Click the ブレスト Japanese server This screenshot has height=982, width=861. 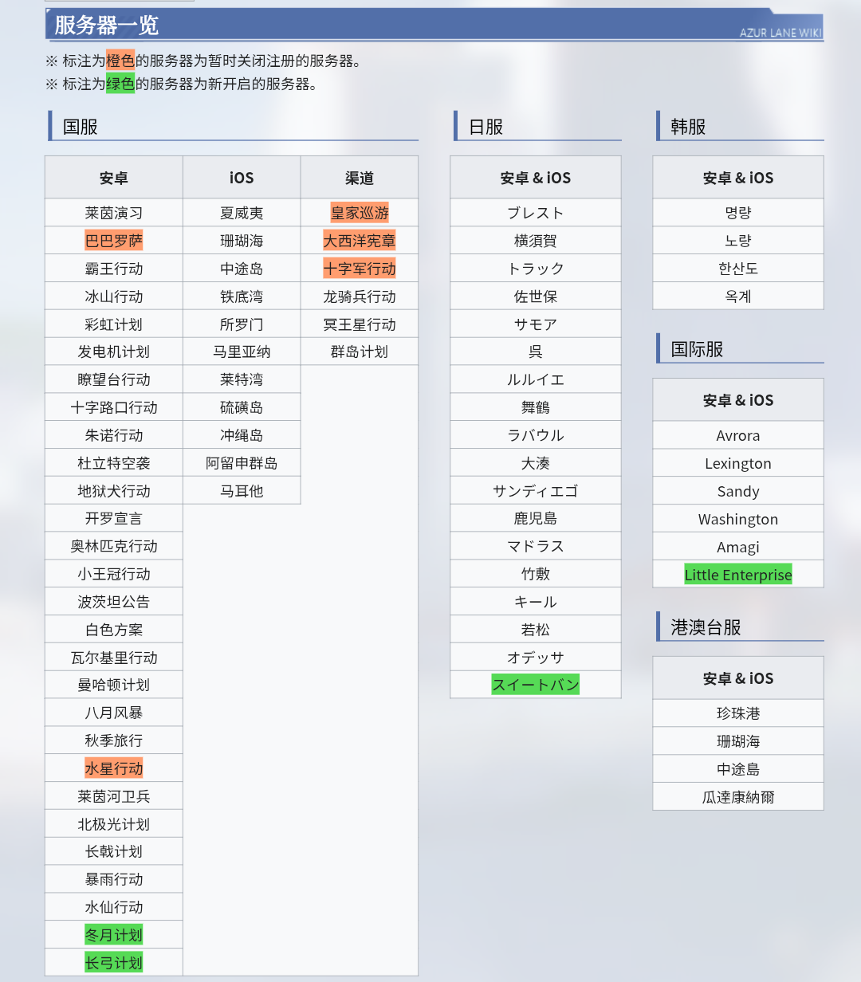pos(536,213)
